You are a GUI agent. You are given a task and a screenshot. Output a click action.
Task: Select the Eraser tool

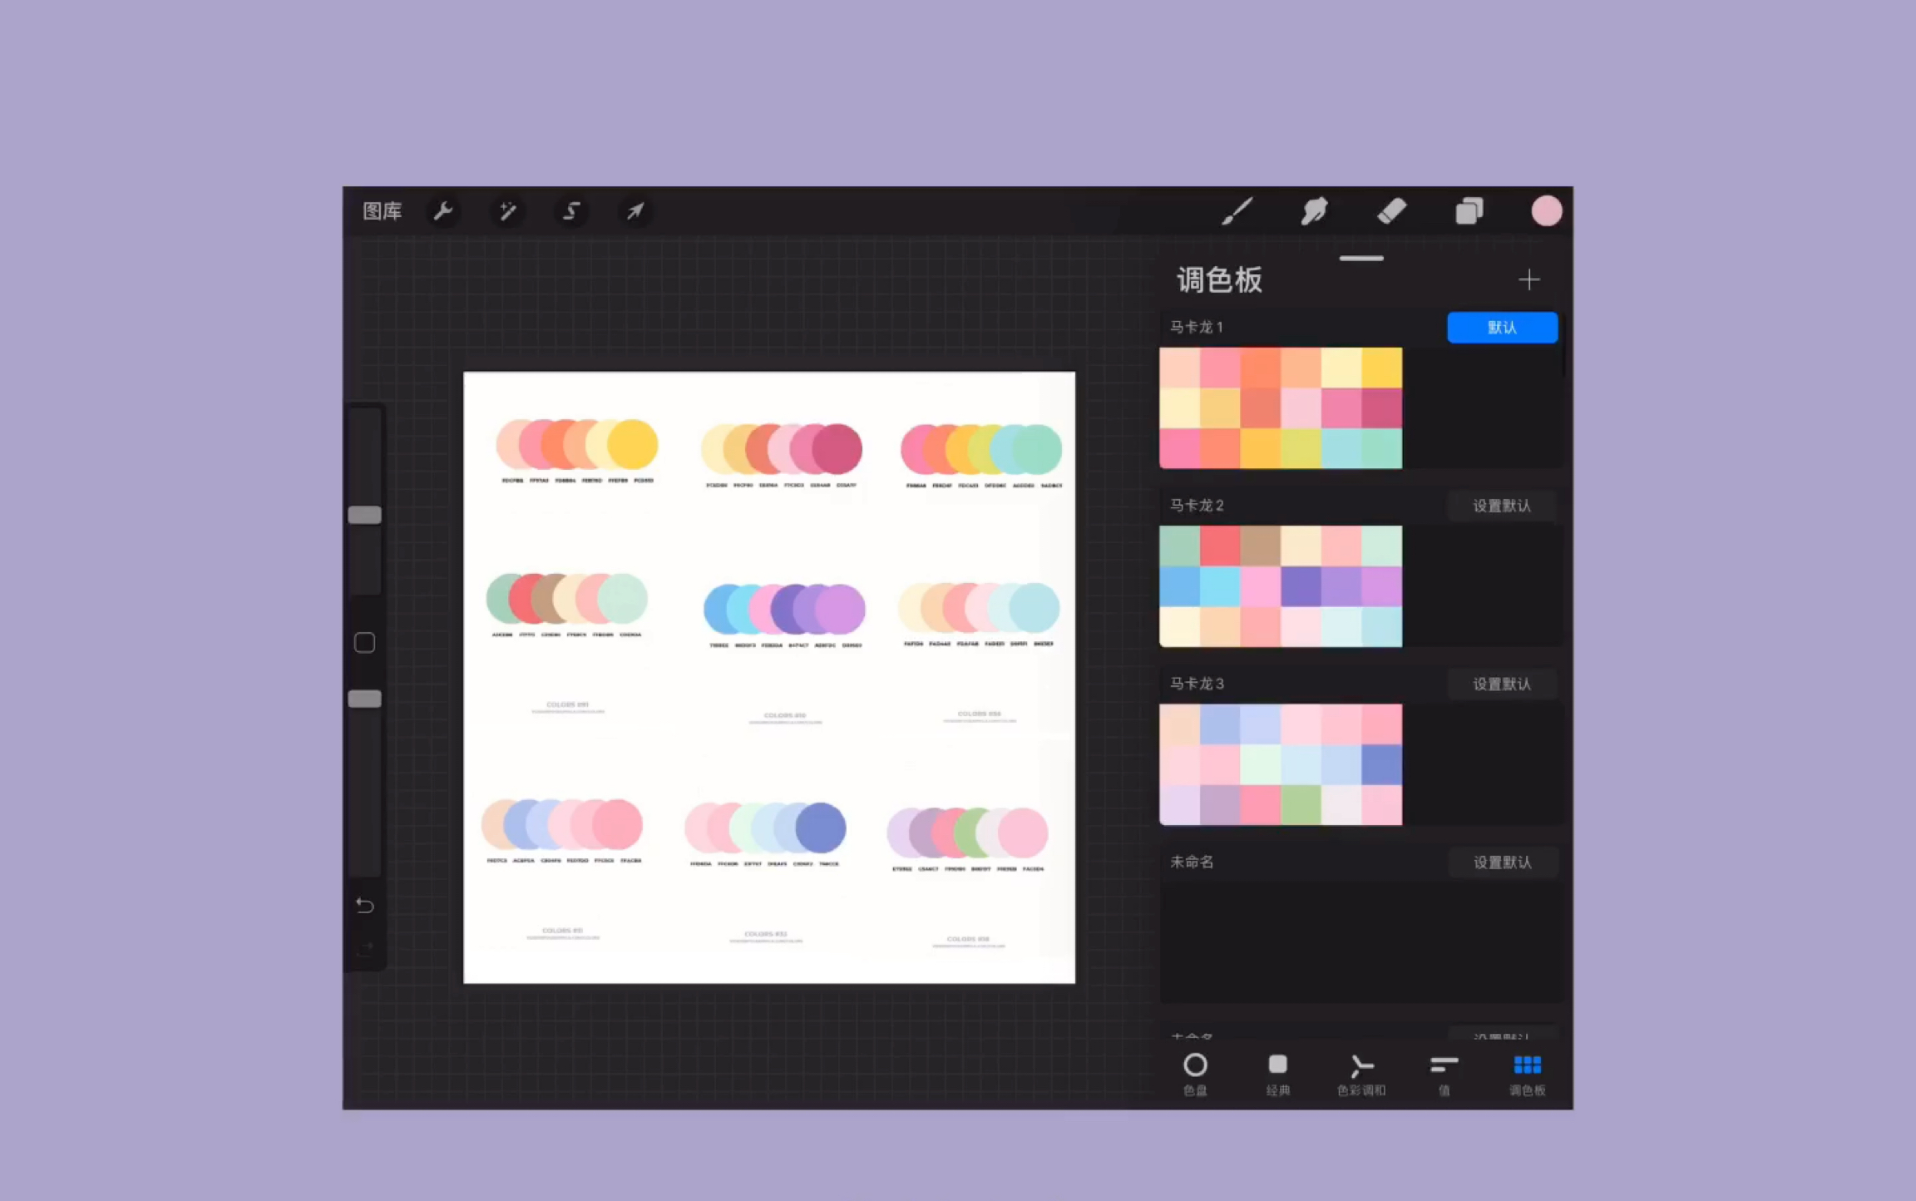1392,211
